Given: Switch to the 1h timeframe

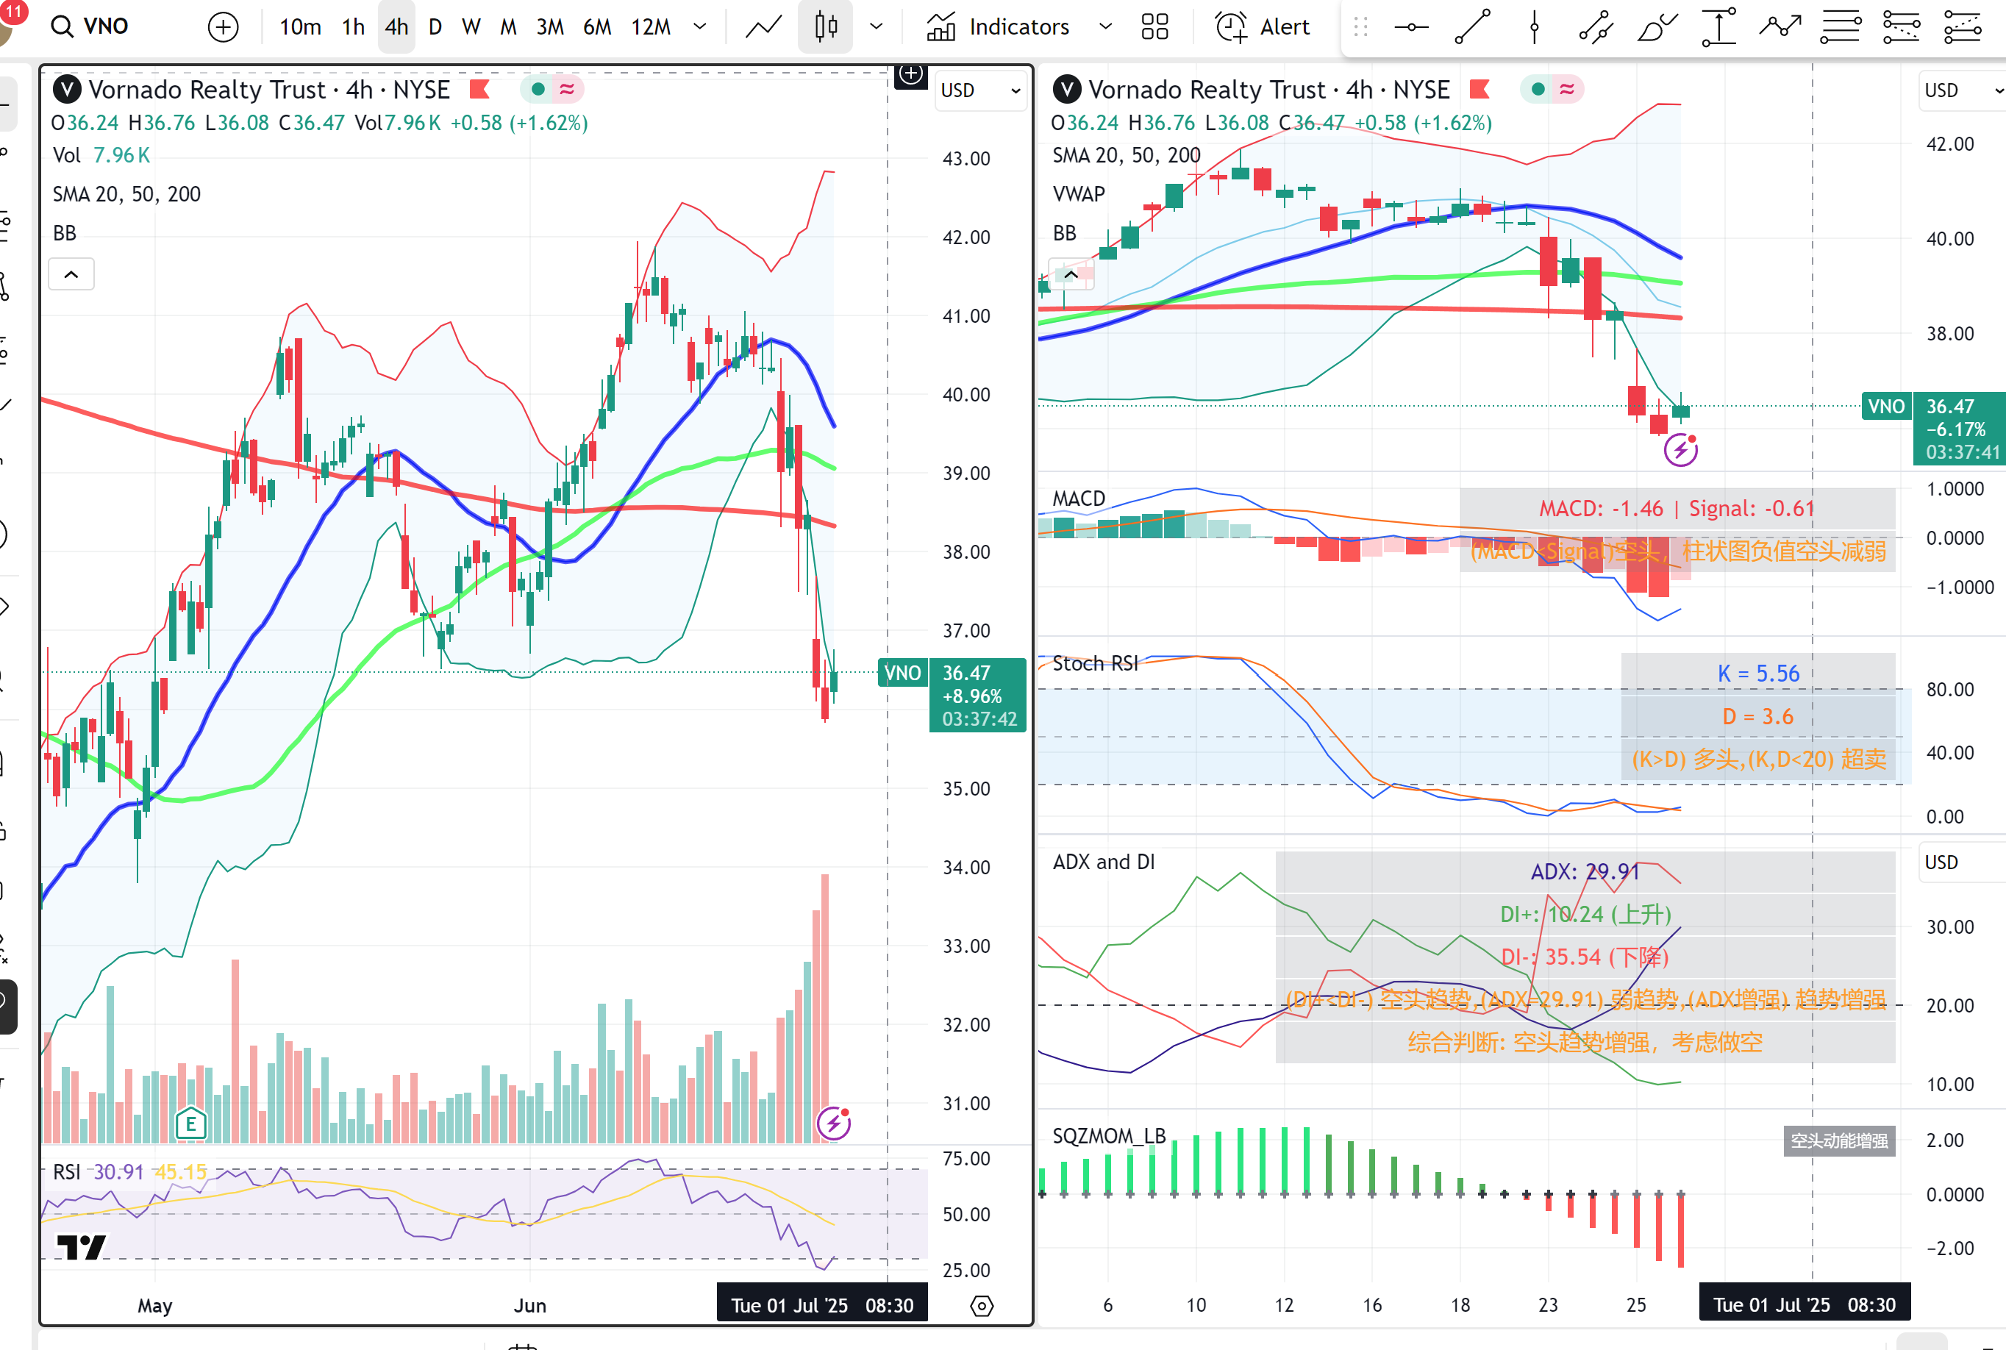Looking at the screenshot, I should [352, 26].
